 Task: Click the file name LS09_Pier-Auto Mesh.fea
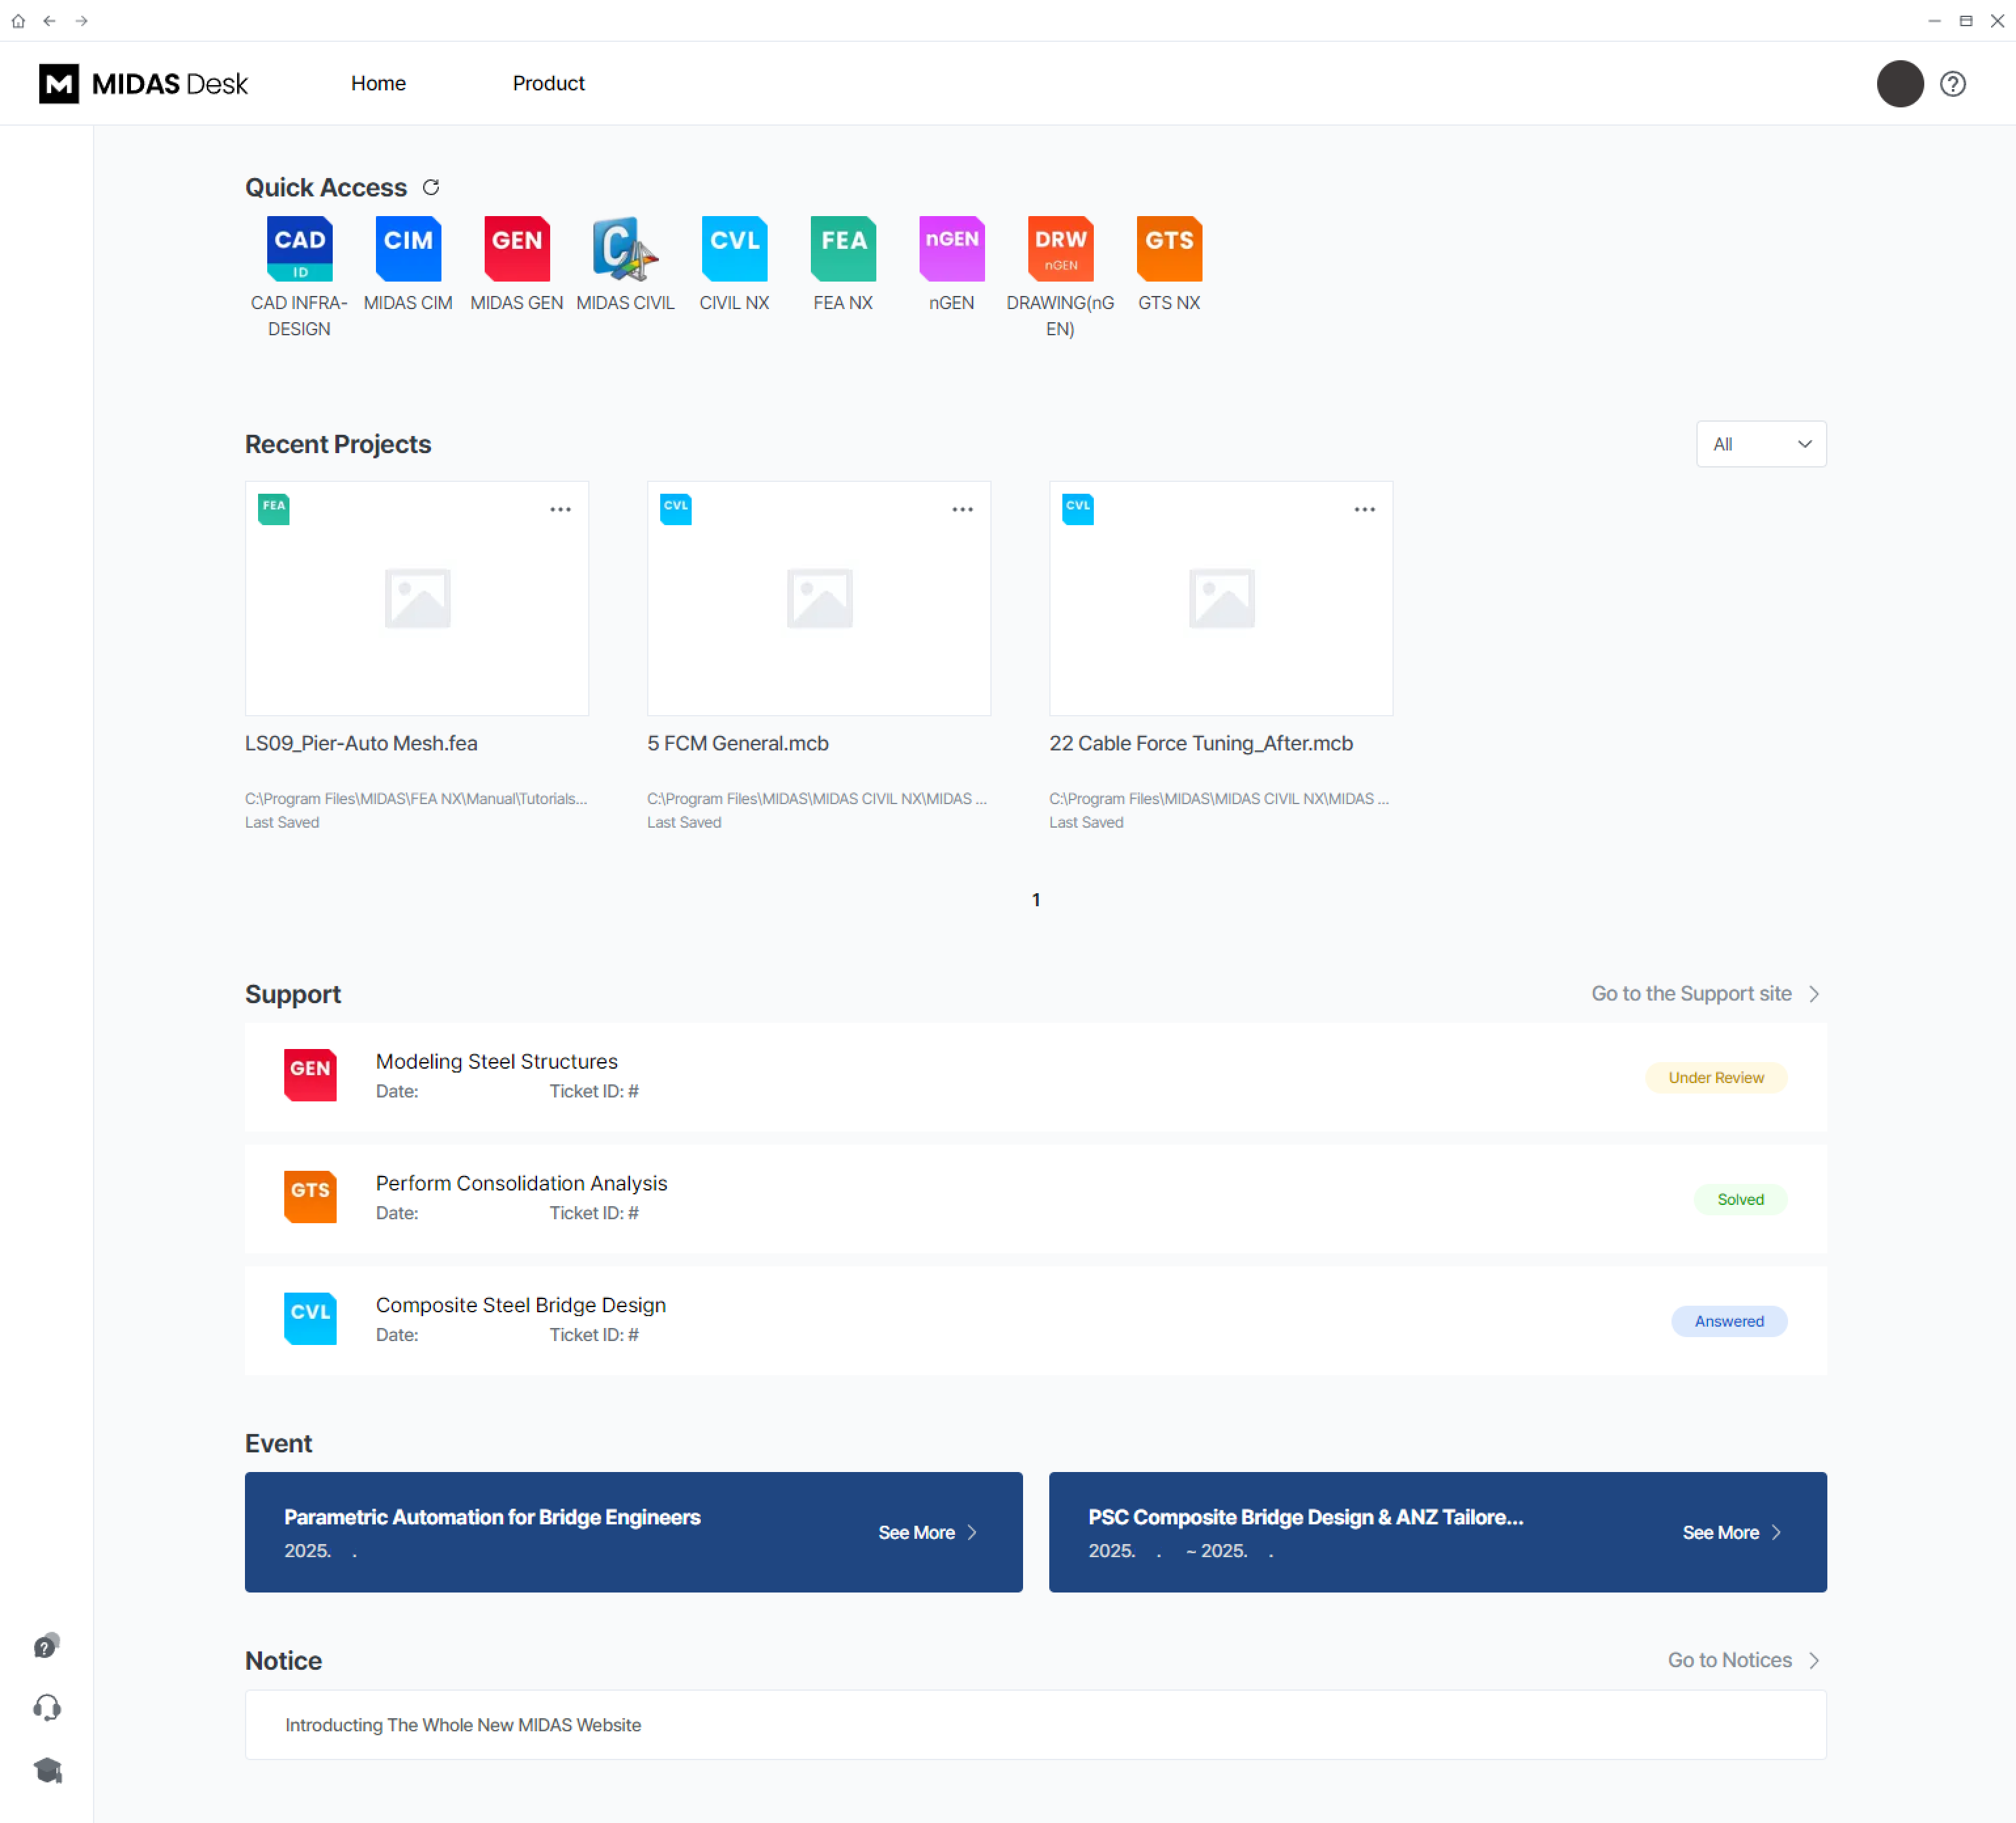tap(361, 743)
